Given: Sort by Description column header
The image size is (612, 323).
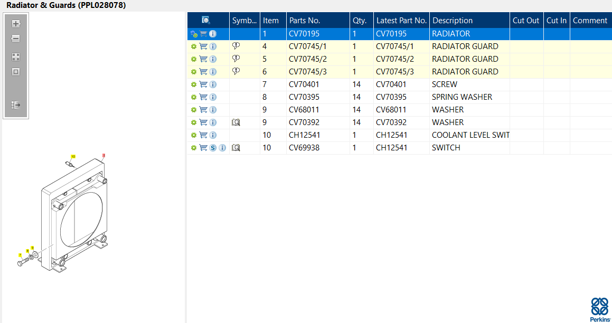Looking at the screenshot, I should (470, 20).
